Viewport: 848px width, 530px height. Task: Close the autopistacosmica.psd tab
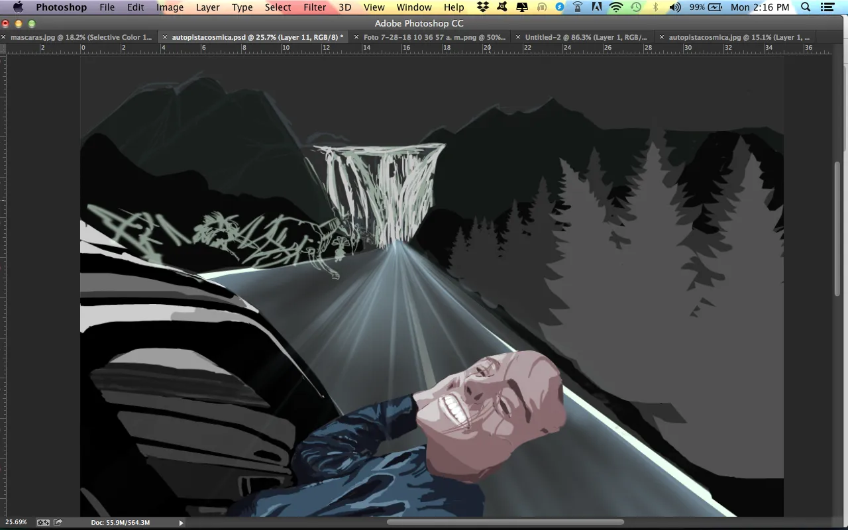pyautogui.click(x=165, y=37)
